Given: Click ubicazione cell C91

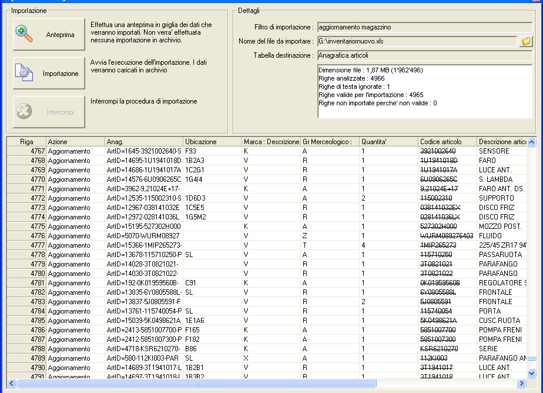Looking at the screenshot, I should (x=212, y=283).
